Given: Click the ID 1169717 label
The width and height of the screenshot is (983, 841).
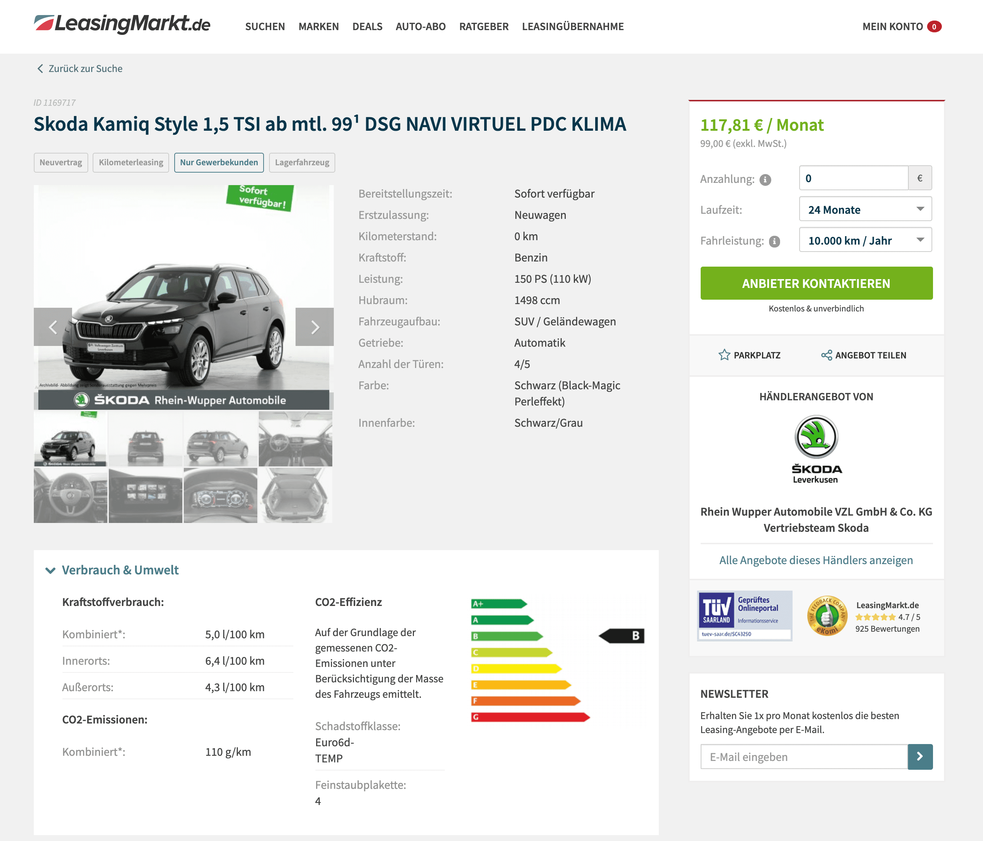Looking at the screenshot, I should (x=54, y=102).
